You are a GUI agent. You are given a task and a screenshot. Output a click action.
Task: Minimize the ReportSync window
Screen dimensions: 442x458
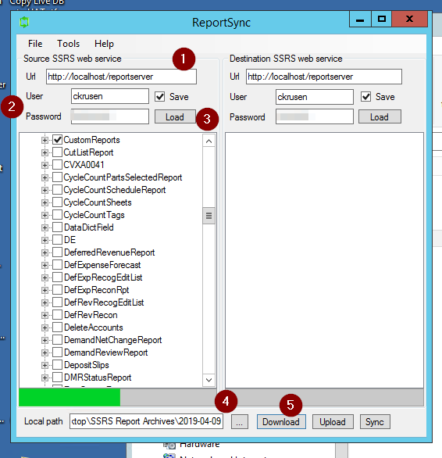coord(360,20)
